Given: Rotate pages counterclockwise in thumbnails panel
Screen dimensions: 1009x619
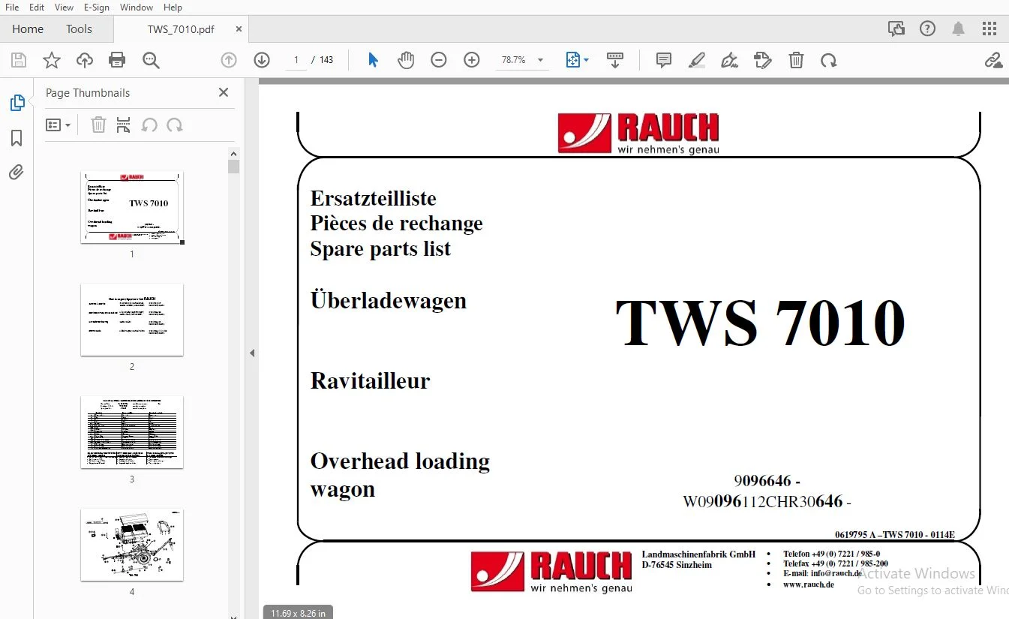Looking at the screenshot, I should pos(149,125).
